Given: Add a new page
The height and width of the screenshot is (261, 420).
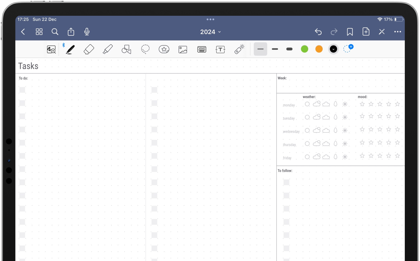Looking at the screenshot, I should tap(366, 32).
